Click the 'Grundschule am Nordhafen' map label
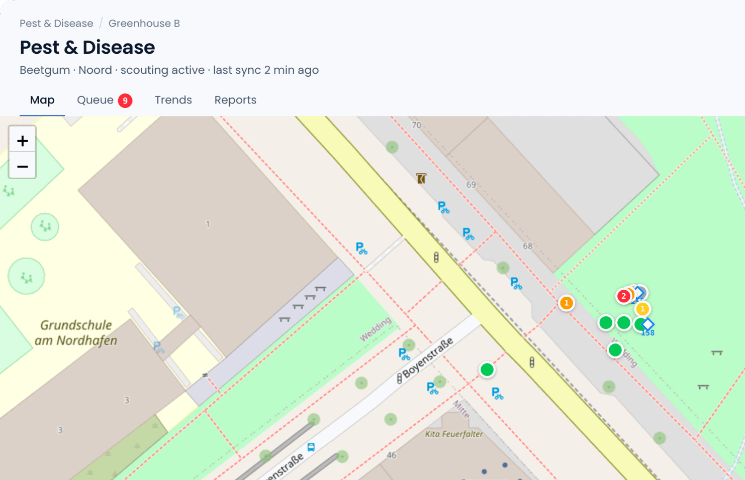The width and height of the screenshot is (745, 480). [76, 333]
